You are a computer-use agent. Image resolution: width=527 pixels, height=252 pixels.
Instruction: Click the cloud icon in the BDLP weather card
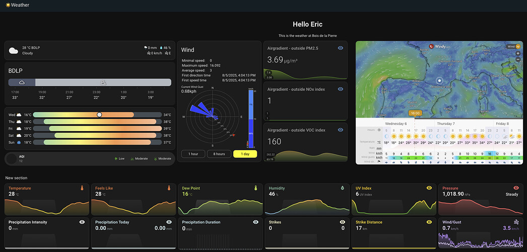pos(14,51)
